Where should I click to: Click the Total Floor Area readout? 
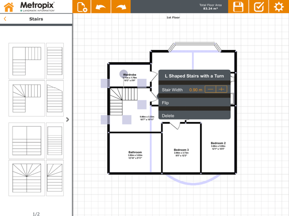pyautogui.click(x=210, y=7)
